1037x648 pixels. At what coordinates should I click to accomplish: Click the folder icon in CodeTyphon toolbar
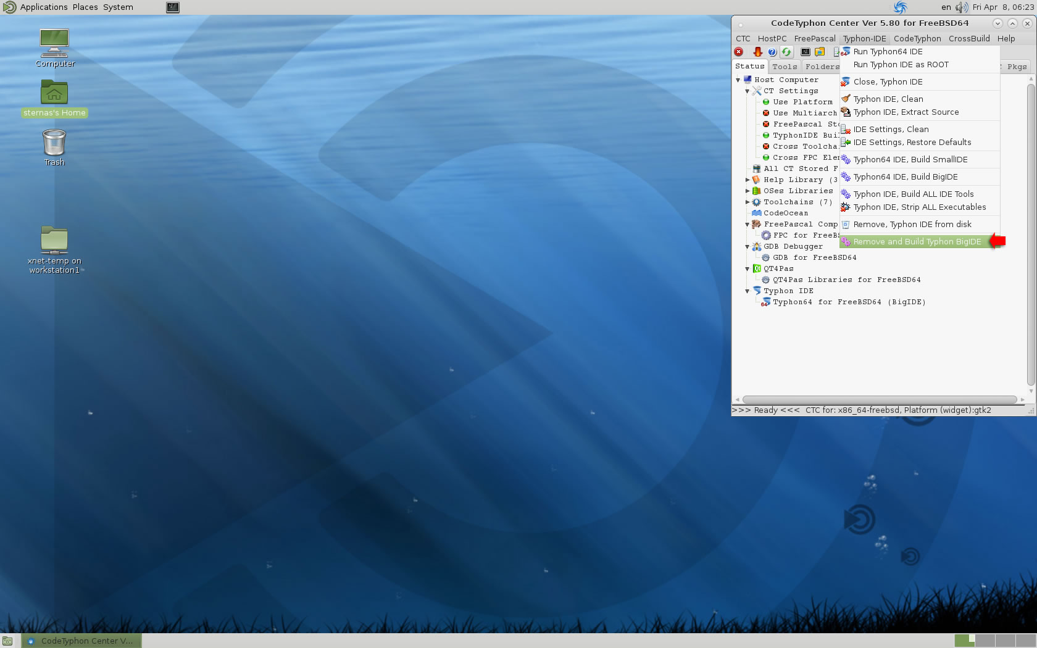tap(820, 52)
